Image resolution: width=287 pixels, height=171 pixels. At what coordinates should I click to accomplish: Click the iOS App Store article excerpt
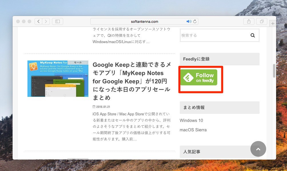coord(131,126)
